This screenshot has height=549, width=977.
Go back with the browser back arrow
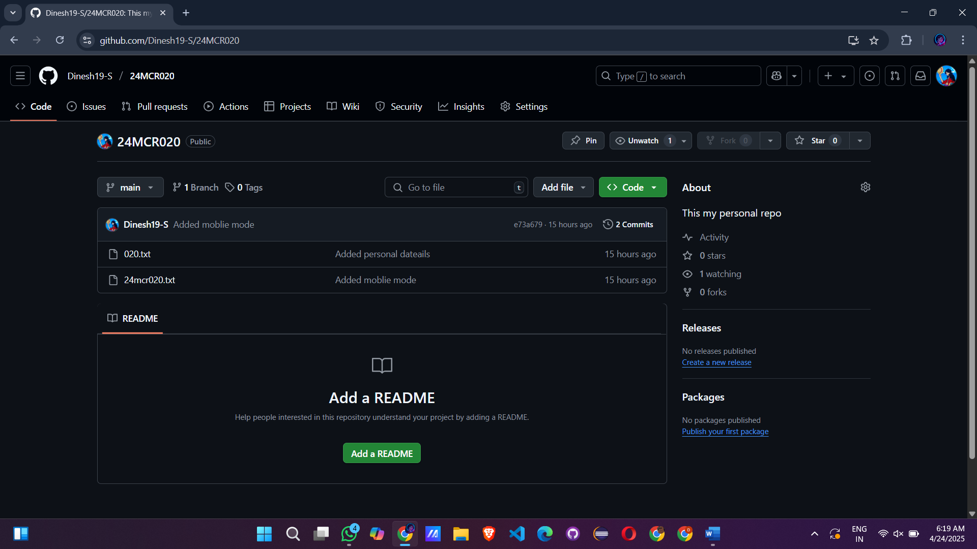click(14, 41)
